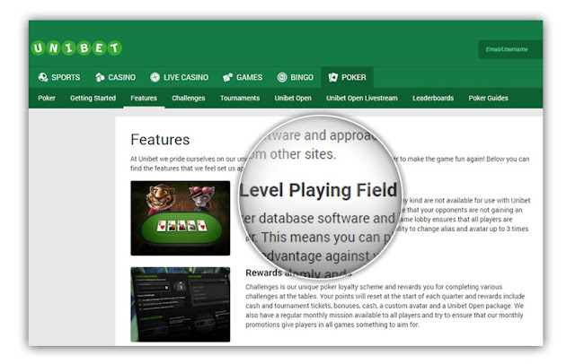
Task: Go to LIVE CASINO
Action: click(180, 77)
